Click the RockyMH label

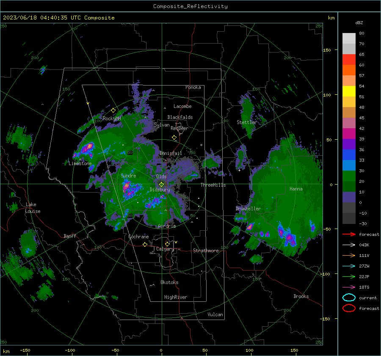tap(112, 119)
